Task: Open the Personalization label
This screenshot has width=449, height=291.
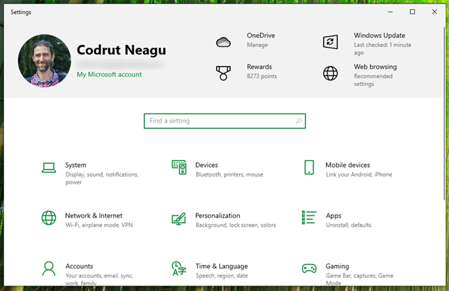Action: (218, 215)
